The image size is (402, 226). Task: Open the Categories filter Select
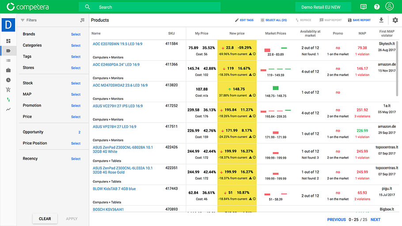pos(76,46)
